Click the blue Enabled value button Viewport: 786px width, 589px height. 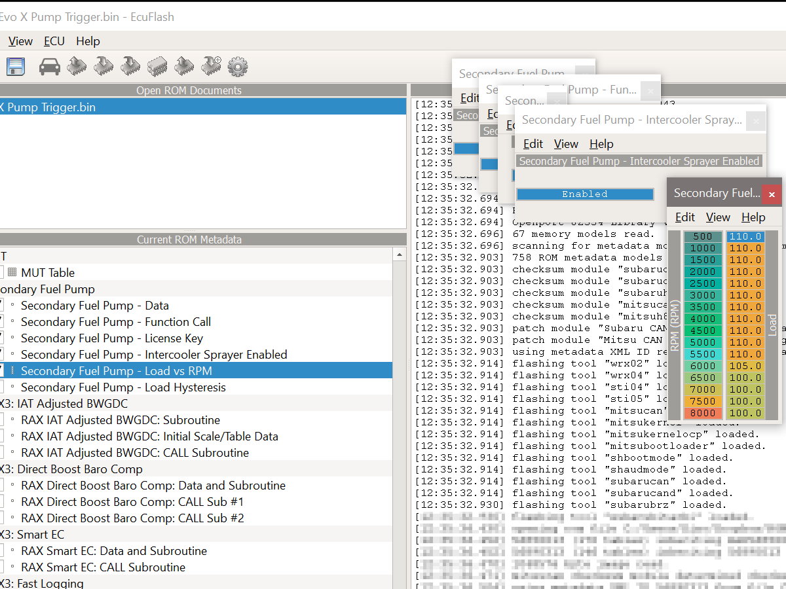pos(584,194)
